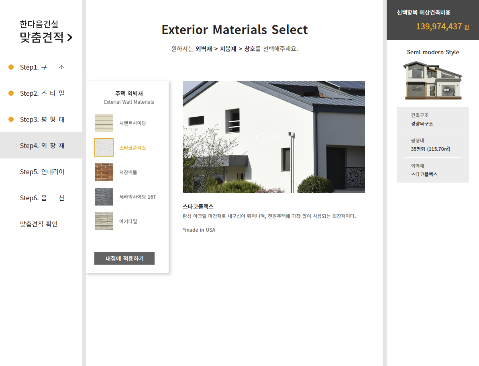Click the Semi-modern Style house thumbnail
The image size is (479, 366).
[x=433, y=80]
